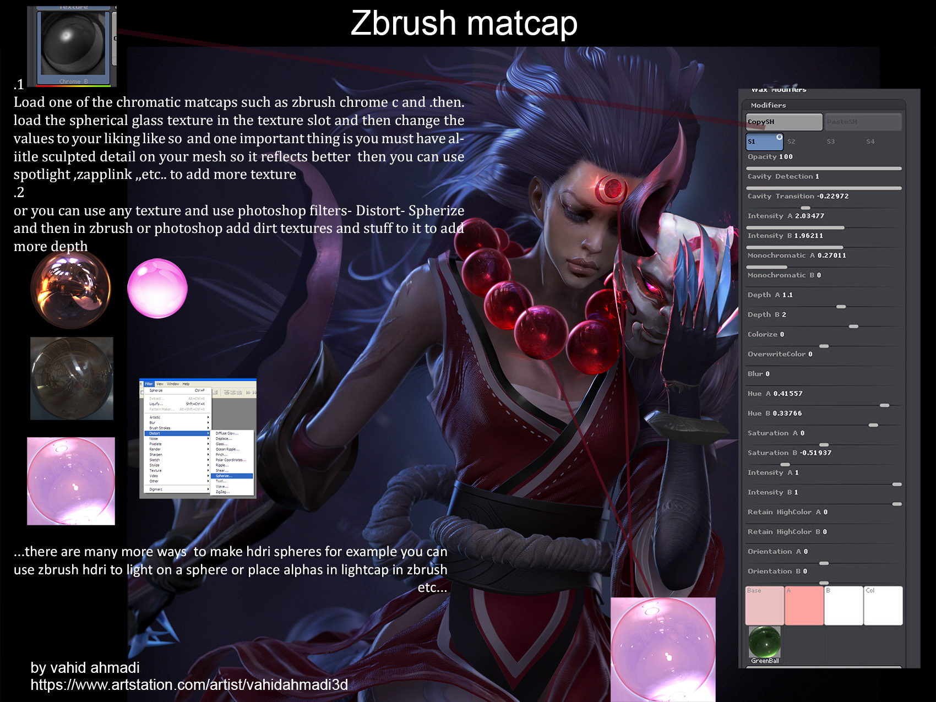Screen dimensions: 936x702
Task: Click the Blur 0 value label
Action: click(758, 374)
